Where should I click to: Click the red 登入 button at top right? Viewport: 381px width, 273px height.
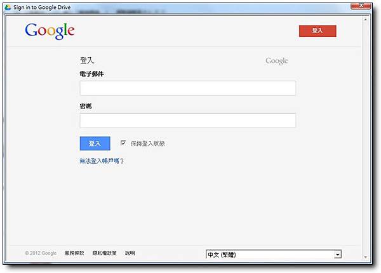(317, 31)
